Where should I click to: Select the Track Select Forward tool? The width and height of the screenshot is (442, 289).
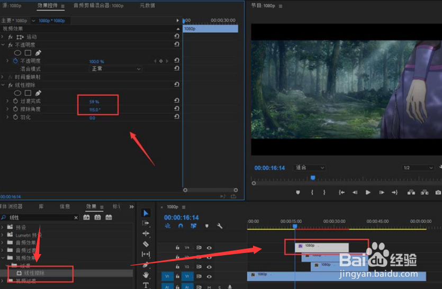click(146, 223)
